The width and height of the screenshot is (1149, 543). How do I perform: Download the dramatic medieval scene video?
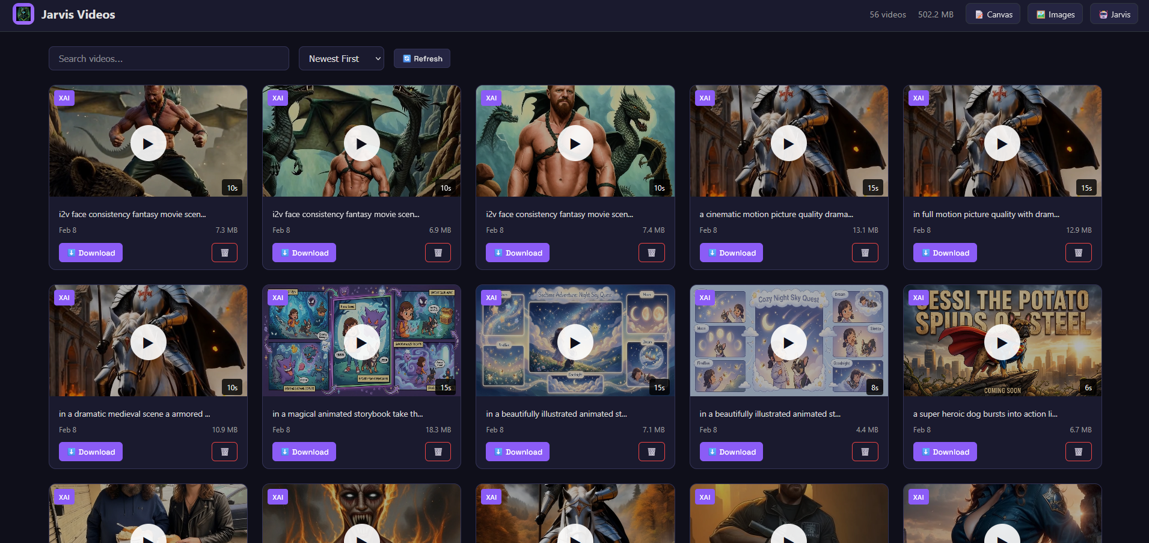(x=91, y=452)
